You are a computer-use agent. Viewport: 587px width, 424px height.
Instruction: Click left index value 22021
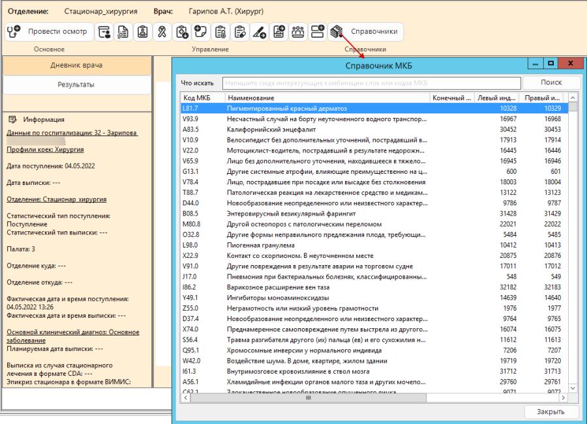click(508, 224)
